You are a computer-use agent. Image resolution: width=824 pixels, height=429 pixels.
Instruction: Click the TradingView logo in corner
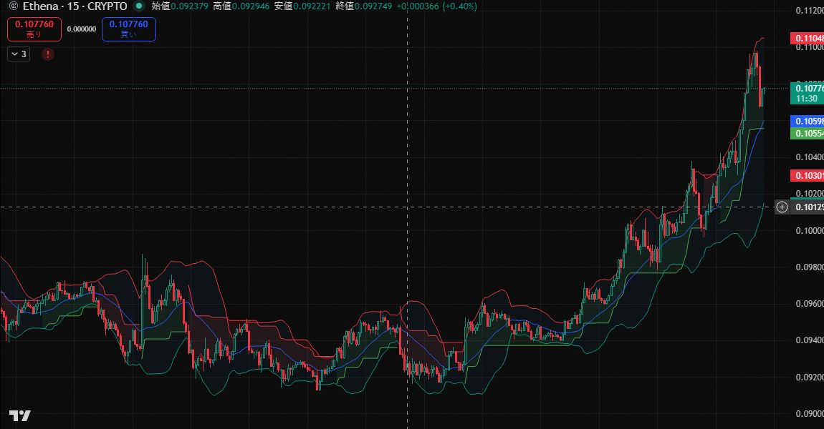[x=19, y=416]
